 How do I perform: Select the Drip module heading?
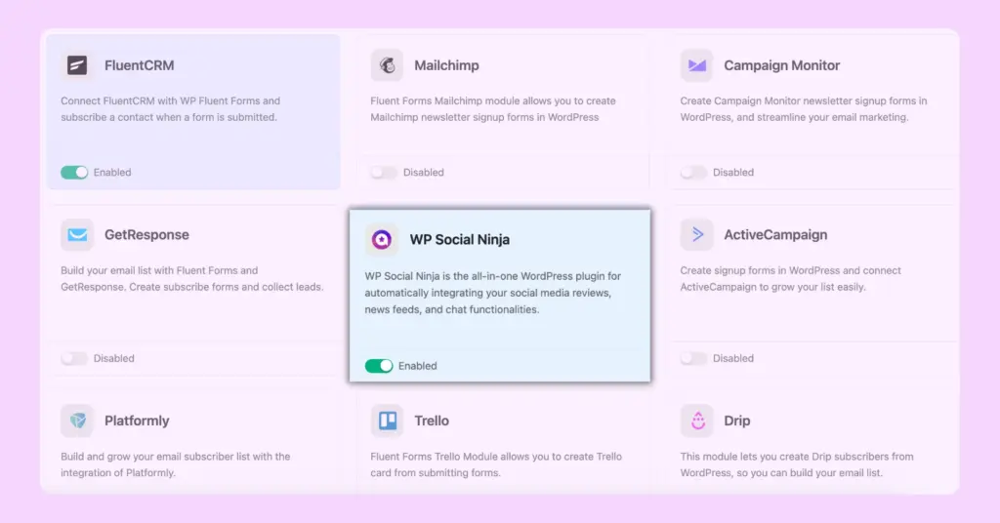coord(736,421)
